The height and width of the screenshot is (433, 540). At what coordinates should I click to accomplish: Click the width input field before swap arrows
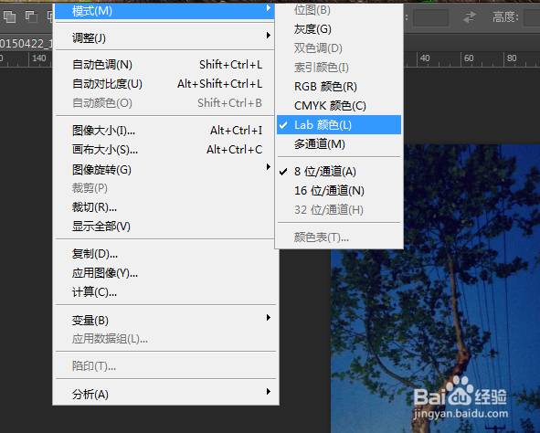[x=430, y=17]
